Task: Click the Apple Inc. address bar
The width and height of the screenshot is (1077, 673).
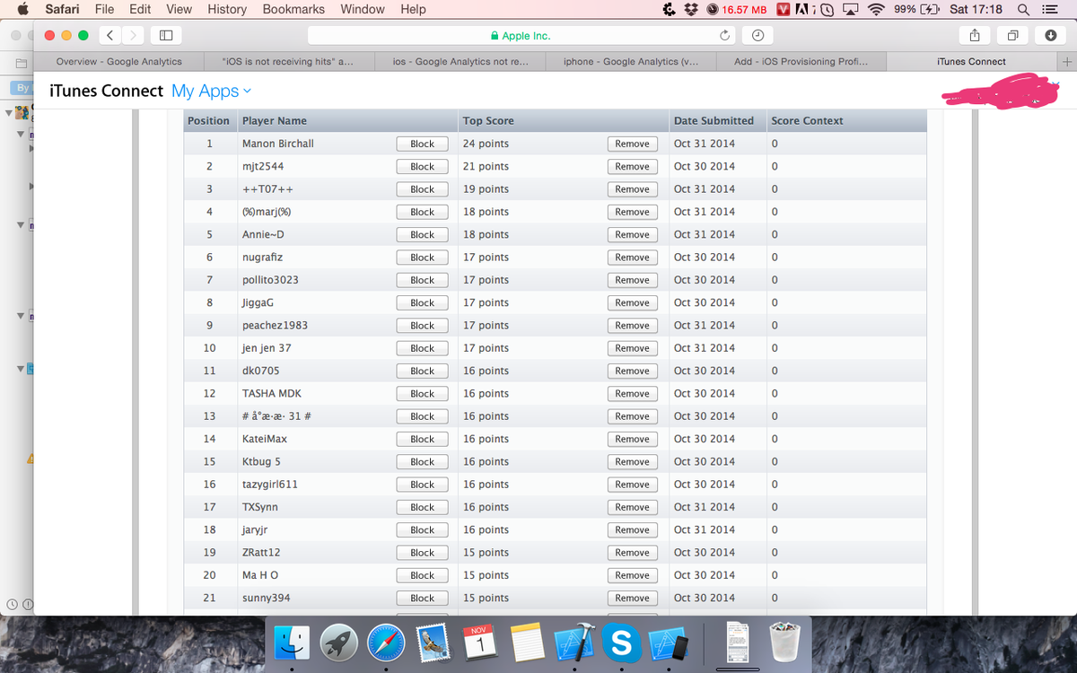Action: tap(521, 36)
